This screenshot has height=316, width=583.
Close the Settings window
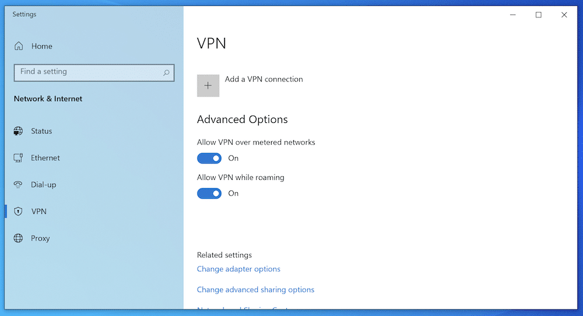[564, 15]
